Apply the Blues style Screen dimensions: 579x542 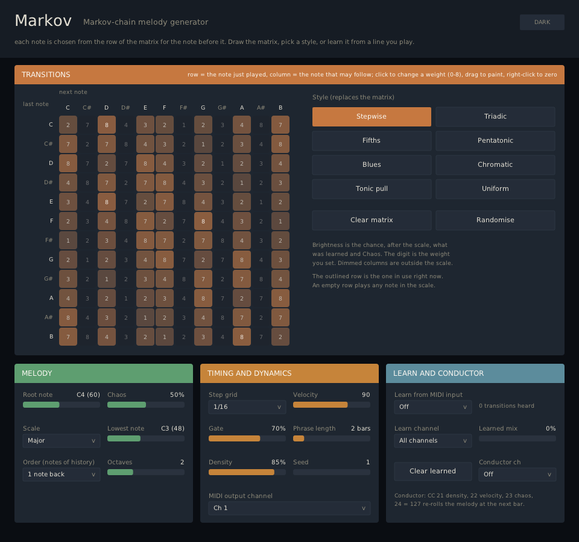[x=372, y=164]
